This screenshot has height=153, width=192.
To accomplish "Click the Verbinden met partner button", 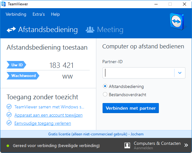I will [x=131, y=108].
